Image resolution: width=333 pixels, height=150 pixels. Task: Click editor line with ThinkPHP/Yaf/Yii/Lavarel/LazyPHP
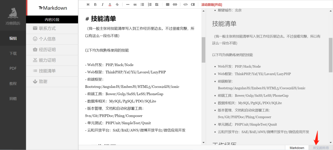(125, 72)
